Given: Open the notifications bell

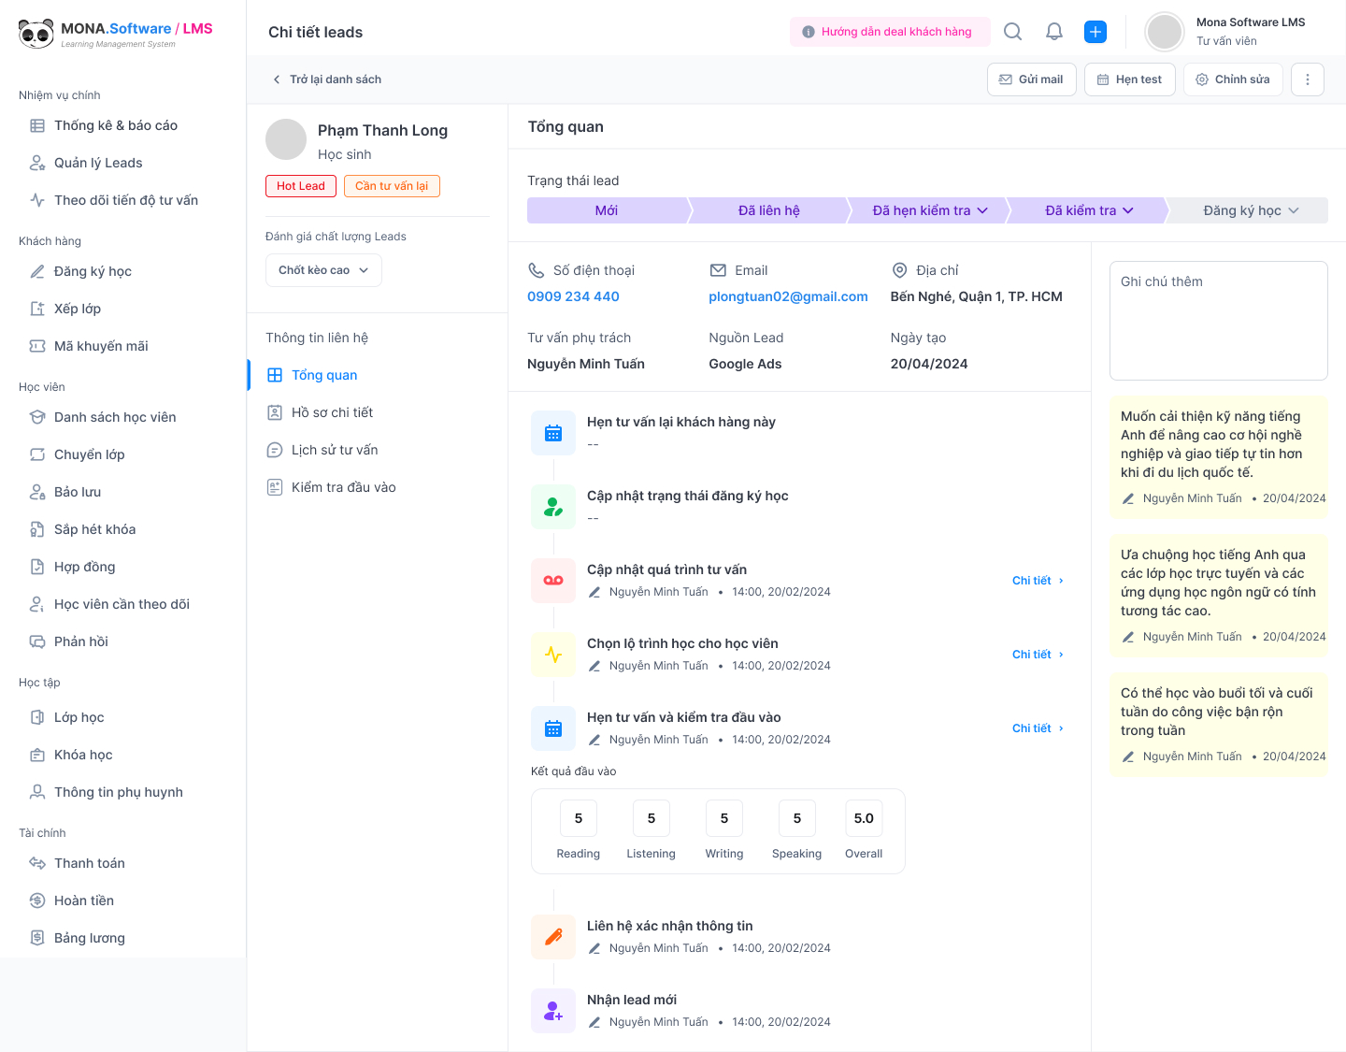Looking at the screenshot, I should [1054, 32].
